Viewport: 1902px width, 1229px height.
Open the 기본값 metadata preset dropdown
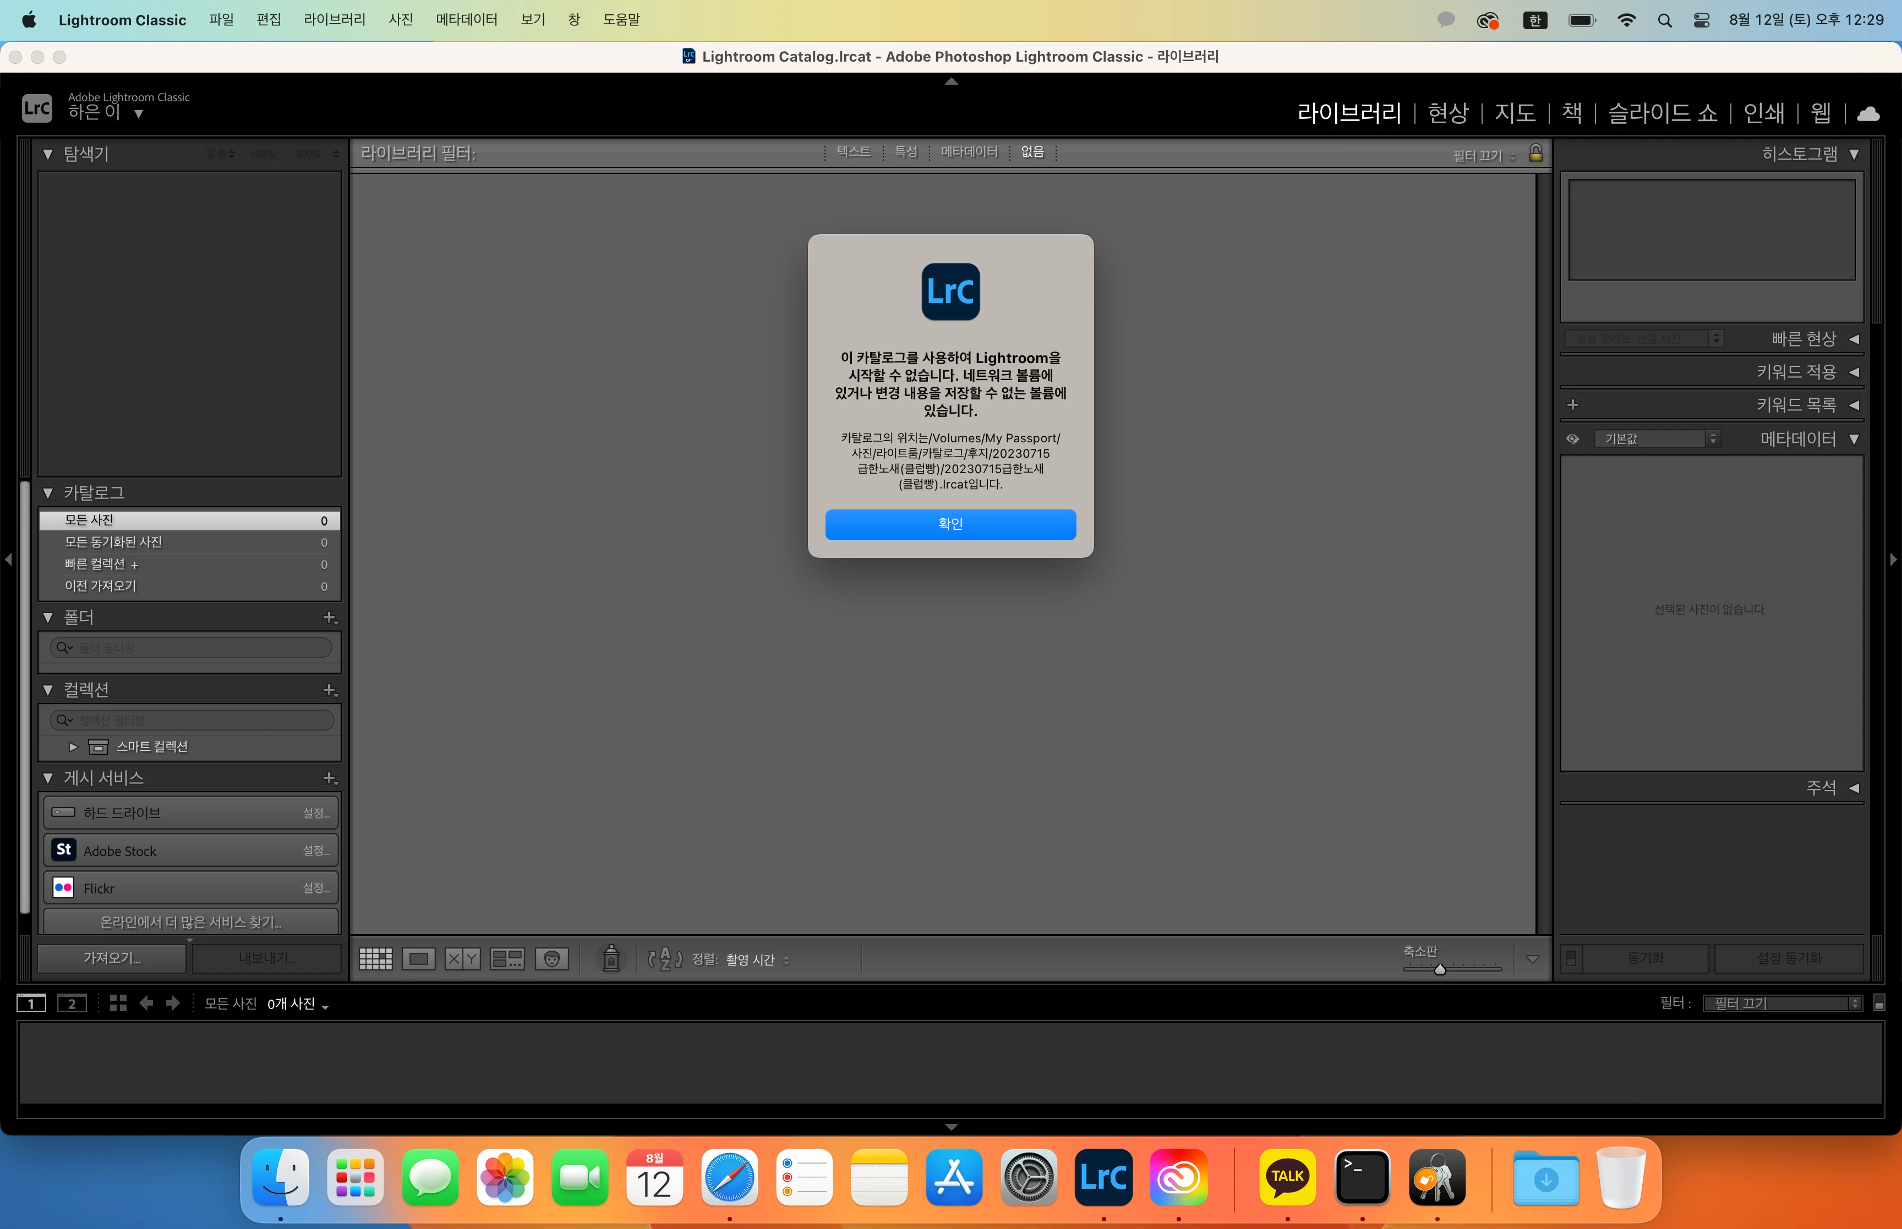[x=1657, y=439]
